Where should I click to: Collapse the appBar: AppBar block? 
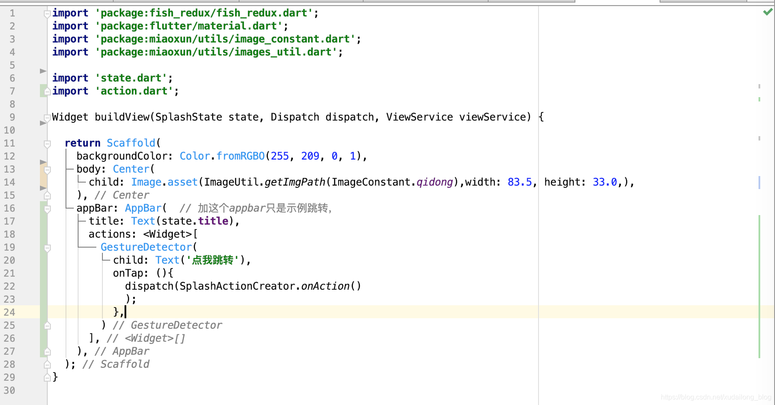coord(47,209)
